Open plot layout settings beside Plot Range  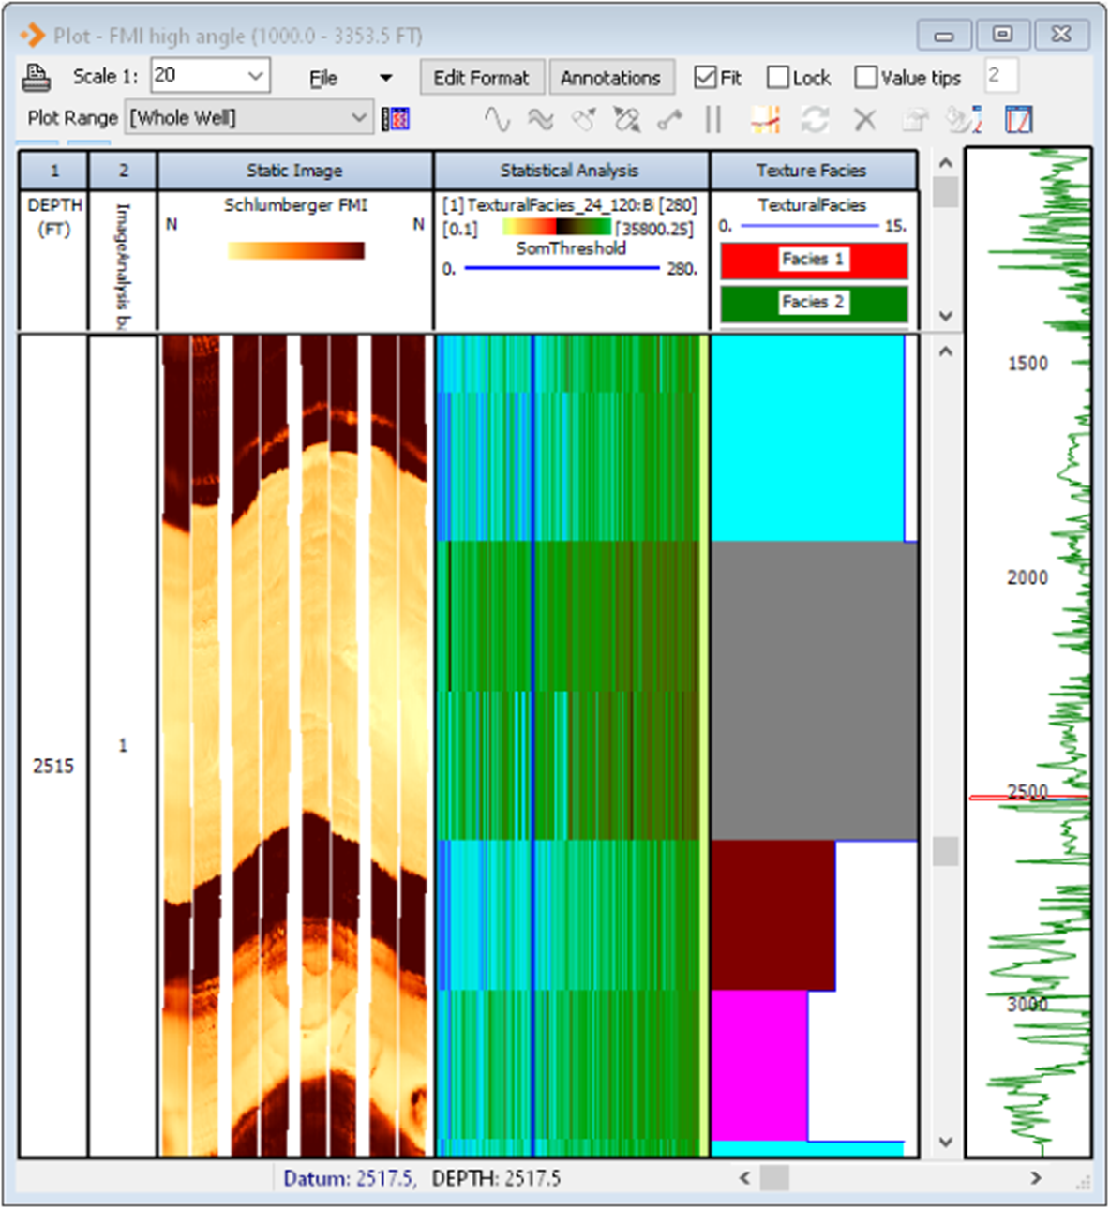[x=395, y=118]
